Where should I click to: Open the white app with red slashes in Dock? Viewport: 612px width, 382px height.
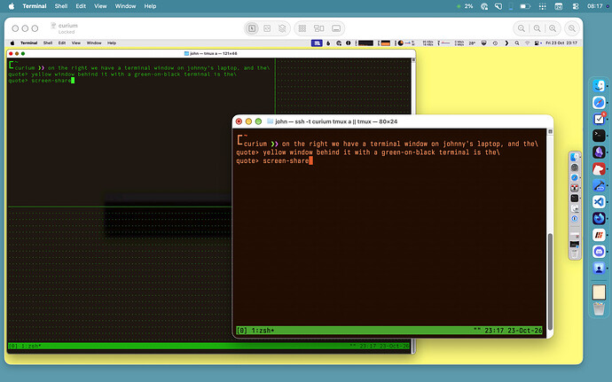point(599,235)
